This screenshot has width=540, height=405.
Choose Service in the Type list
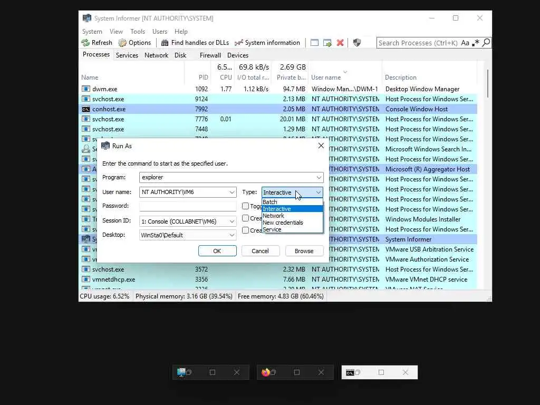(292, 229)
